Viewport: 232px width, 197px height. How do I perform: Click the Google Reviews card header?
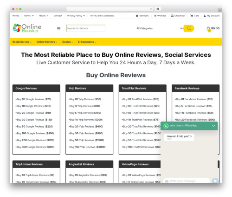tap(36, 88)
